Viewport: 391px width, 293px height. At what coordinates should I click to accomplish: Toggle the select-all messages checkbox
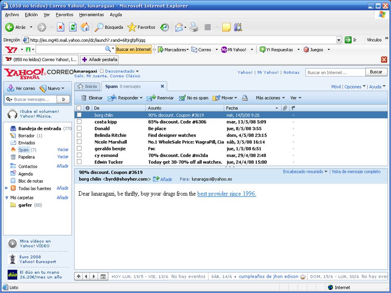[79, 108]
